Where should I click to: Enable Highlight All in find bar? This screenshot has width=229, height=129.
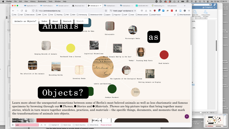pos(50,125)
